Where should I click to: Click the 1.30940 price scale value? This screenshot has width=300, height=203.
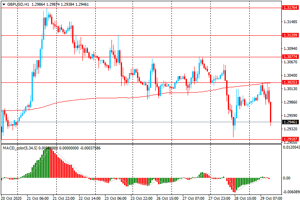[290, 49]
